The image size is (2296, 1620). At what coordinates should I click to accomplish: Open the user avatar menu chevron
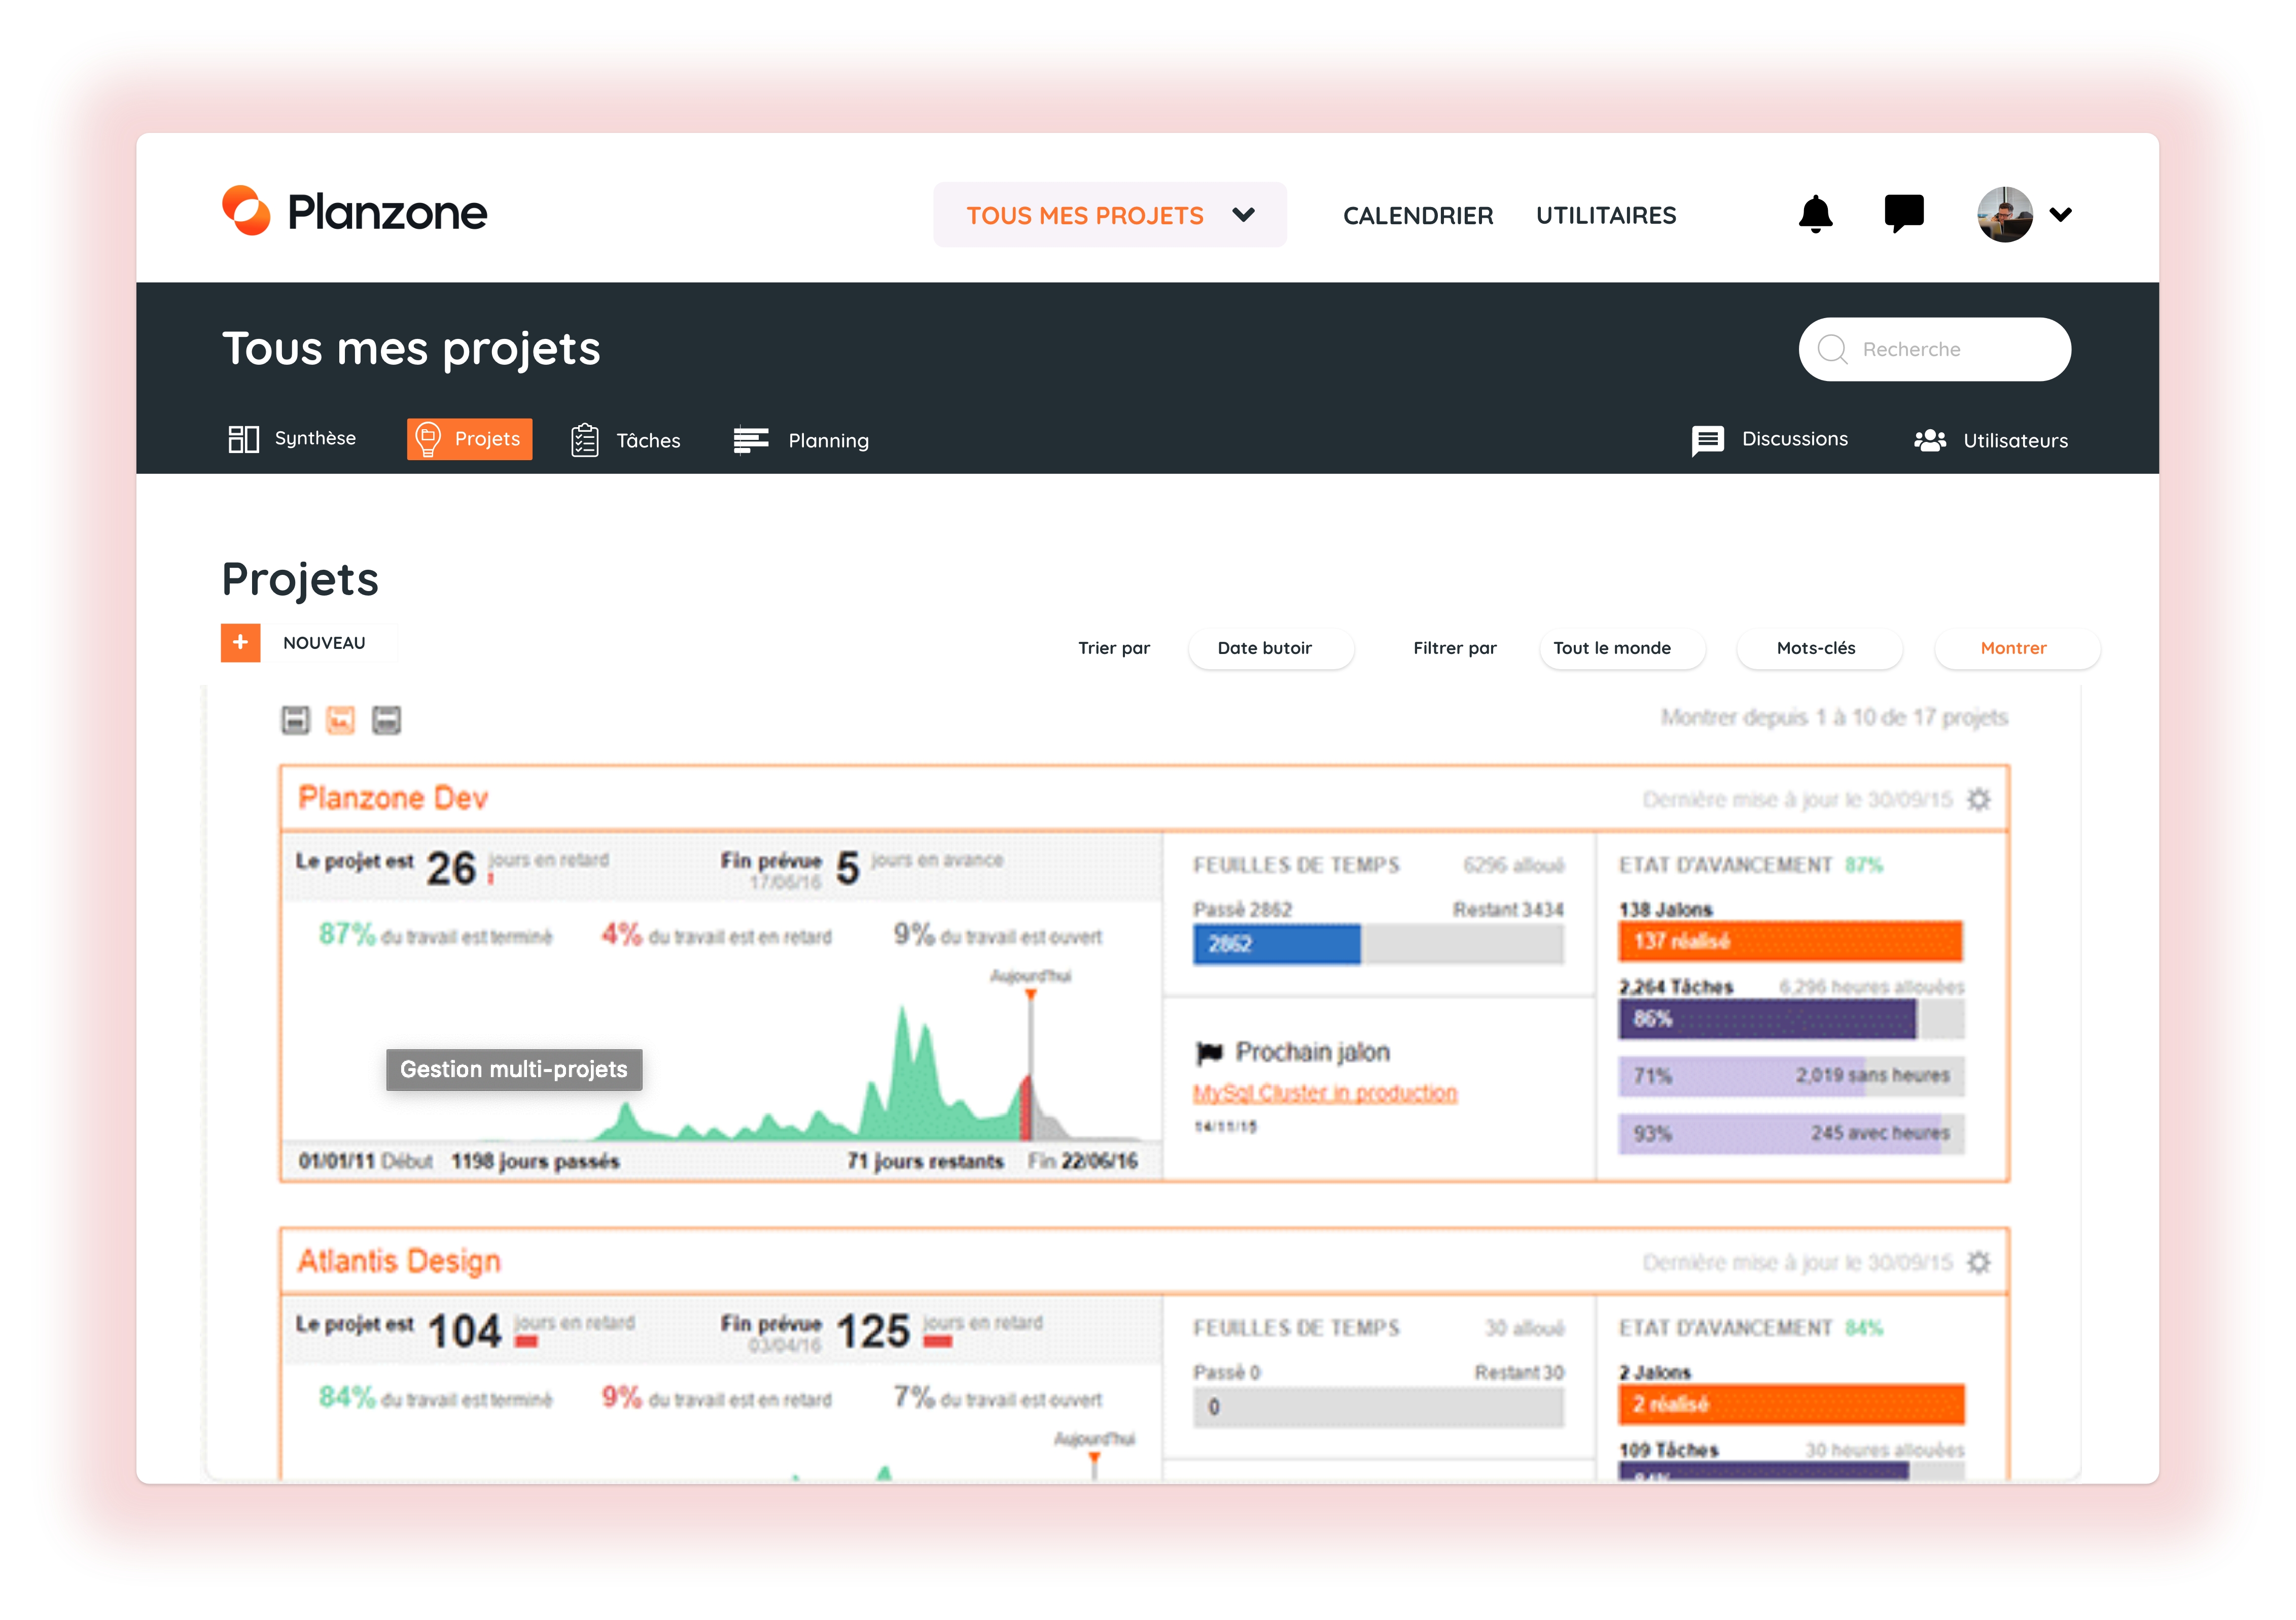click(2060, 214)
